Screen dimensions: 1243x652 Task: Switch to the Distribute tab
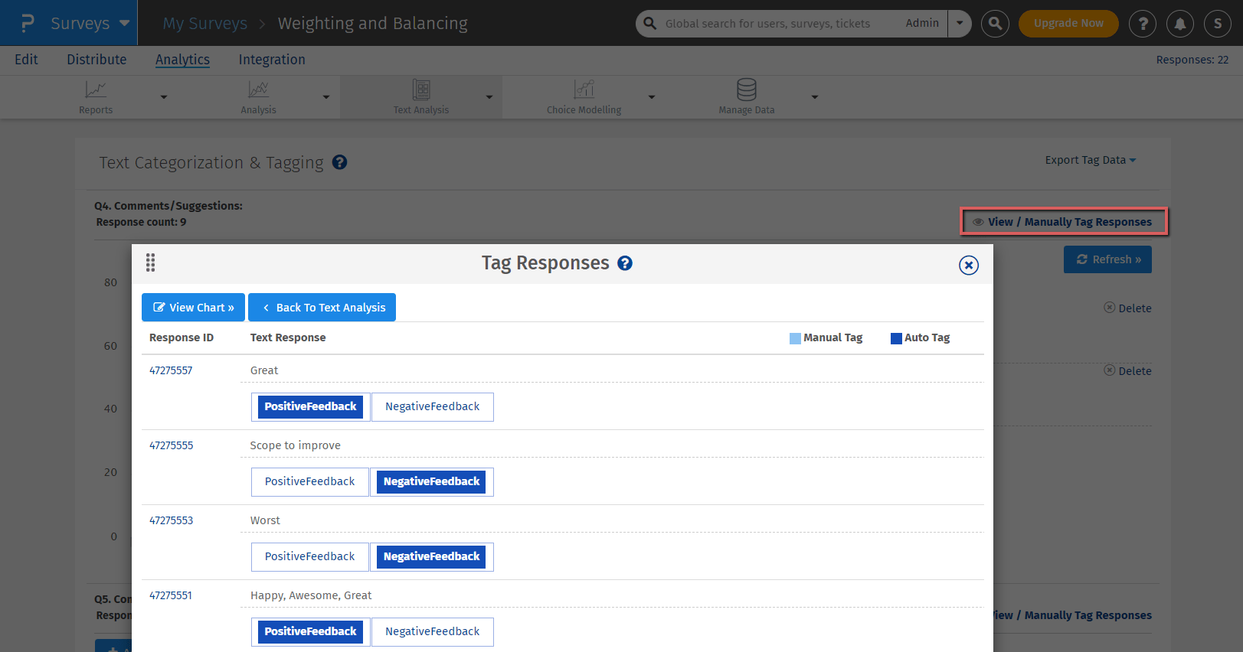(96, 60)
